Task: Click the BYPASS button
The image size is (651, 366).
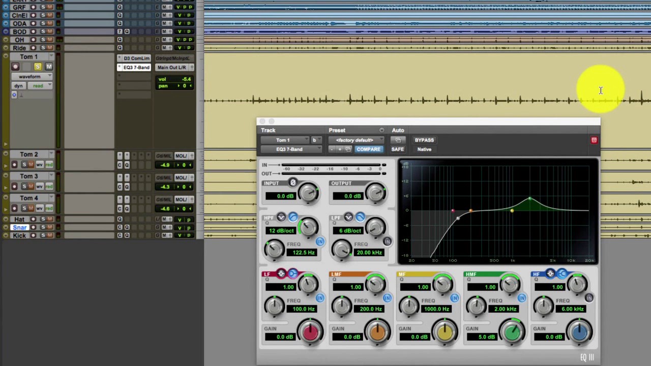Action: tap(424, 140)
